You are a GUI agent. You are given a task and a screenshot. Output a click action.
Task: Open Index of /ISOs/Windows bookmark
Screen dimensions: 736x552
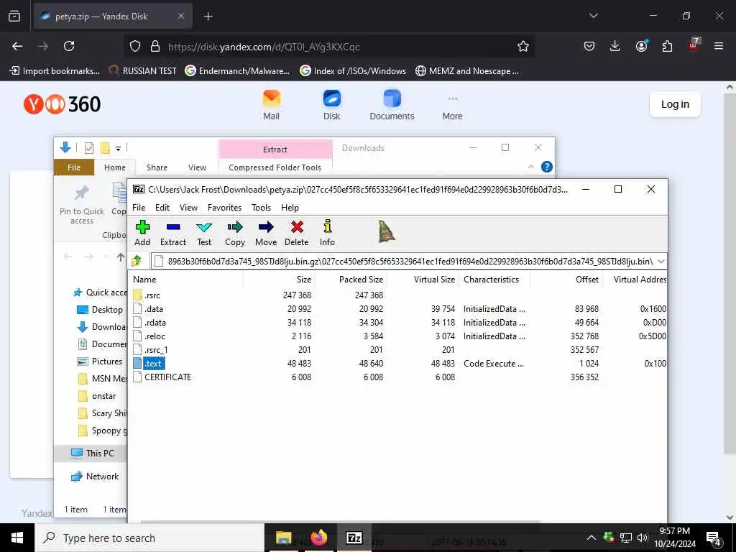click(353, 71)
